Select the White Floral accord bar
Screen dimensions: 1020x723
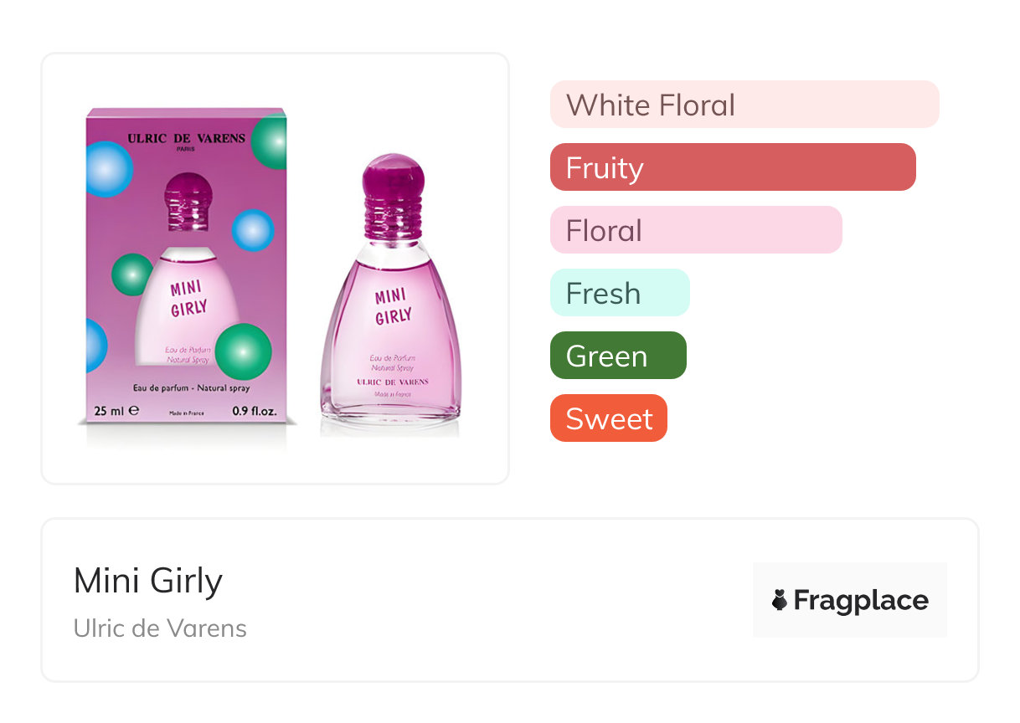pyautogui.click(x=744, y=105)
